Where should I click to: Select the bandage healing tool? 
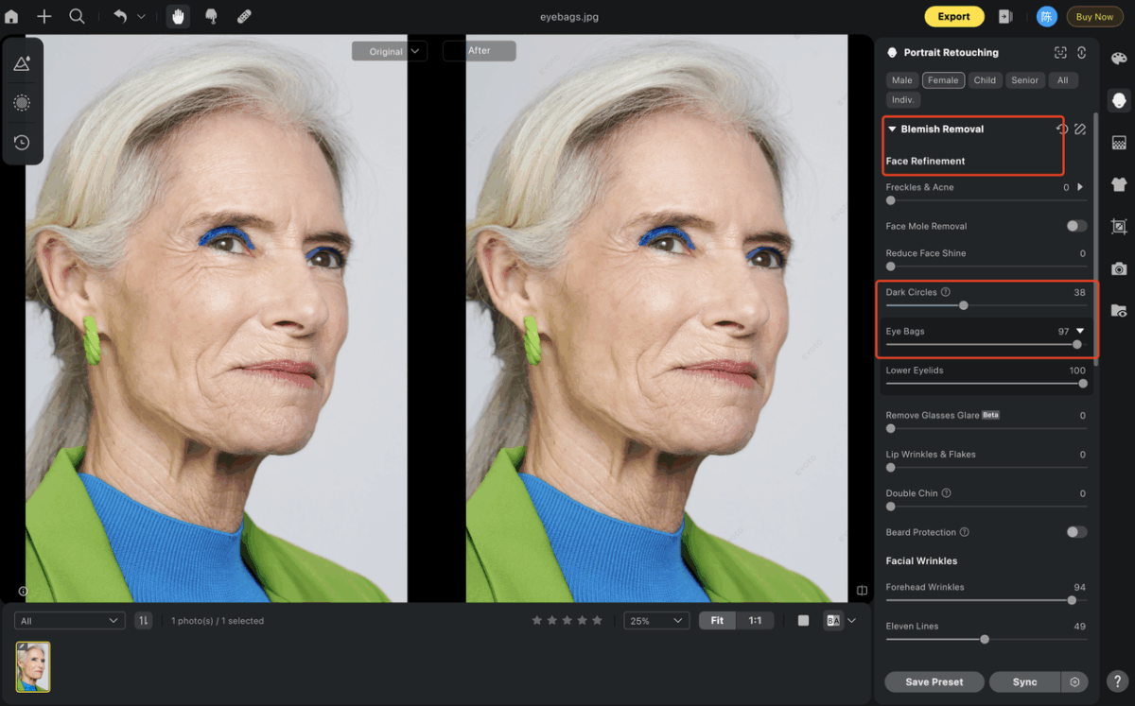(244, 17)
